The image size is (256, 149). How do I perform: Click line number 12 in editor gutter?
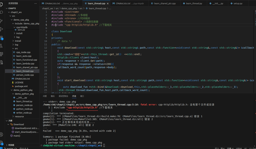click(46, 48)
